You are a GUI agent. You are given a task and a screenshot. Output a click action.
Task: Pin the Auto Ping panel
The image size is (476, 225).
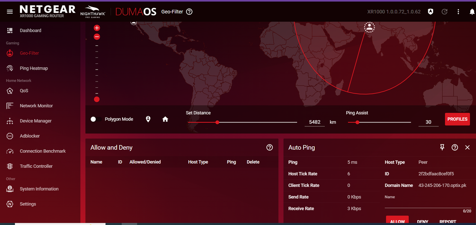(x=442, y=147)
